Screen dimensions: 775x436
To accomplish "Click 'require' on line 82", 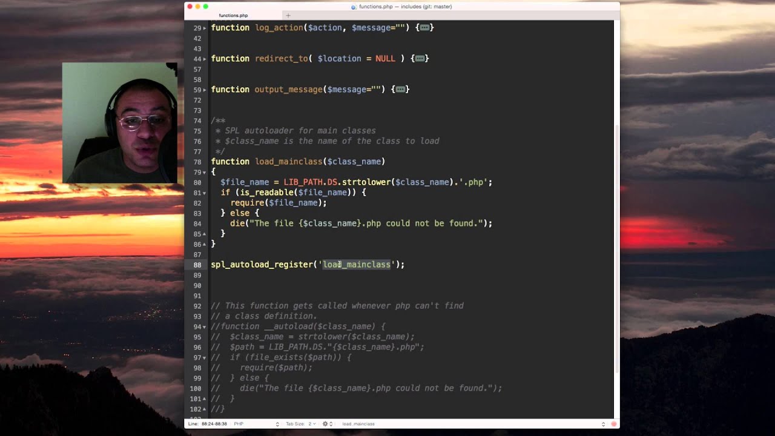I will 247,203.
